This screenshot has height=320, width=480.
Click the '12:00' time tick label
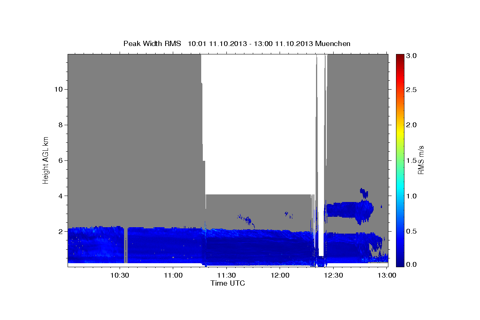click(280, 275)
